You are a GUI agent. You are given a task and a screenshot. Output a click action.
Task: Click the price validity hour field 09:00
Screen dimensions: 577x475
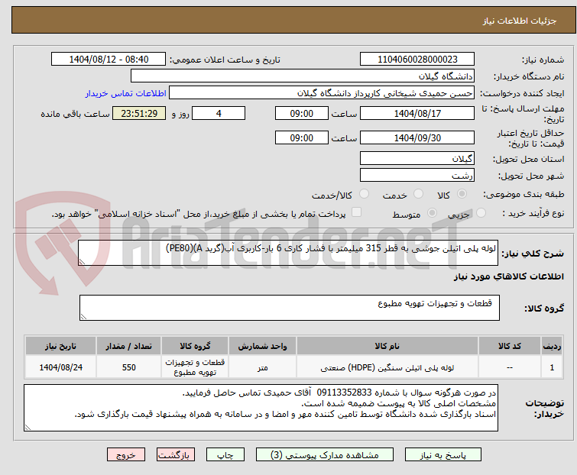point(302,137)
